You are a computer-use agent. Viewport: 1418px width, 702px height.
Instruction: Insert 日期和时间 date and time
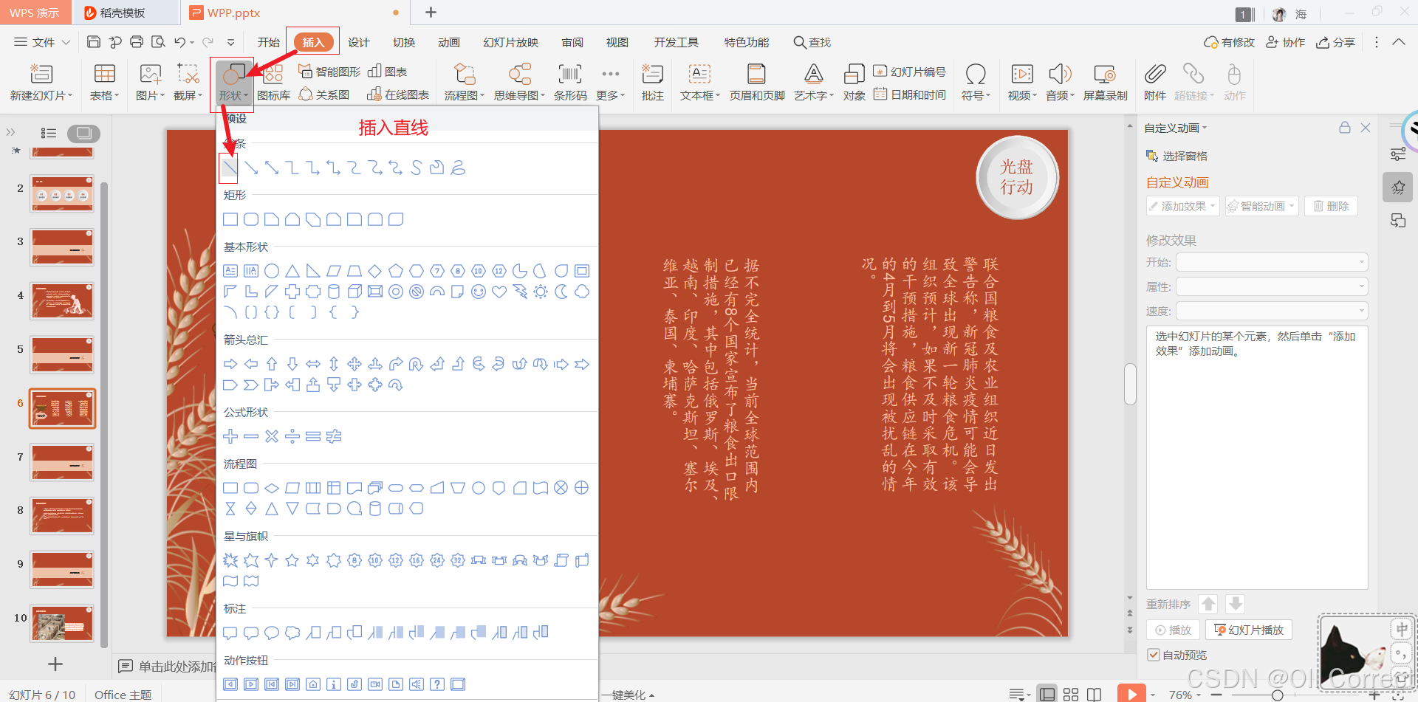910,94
